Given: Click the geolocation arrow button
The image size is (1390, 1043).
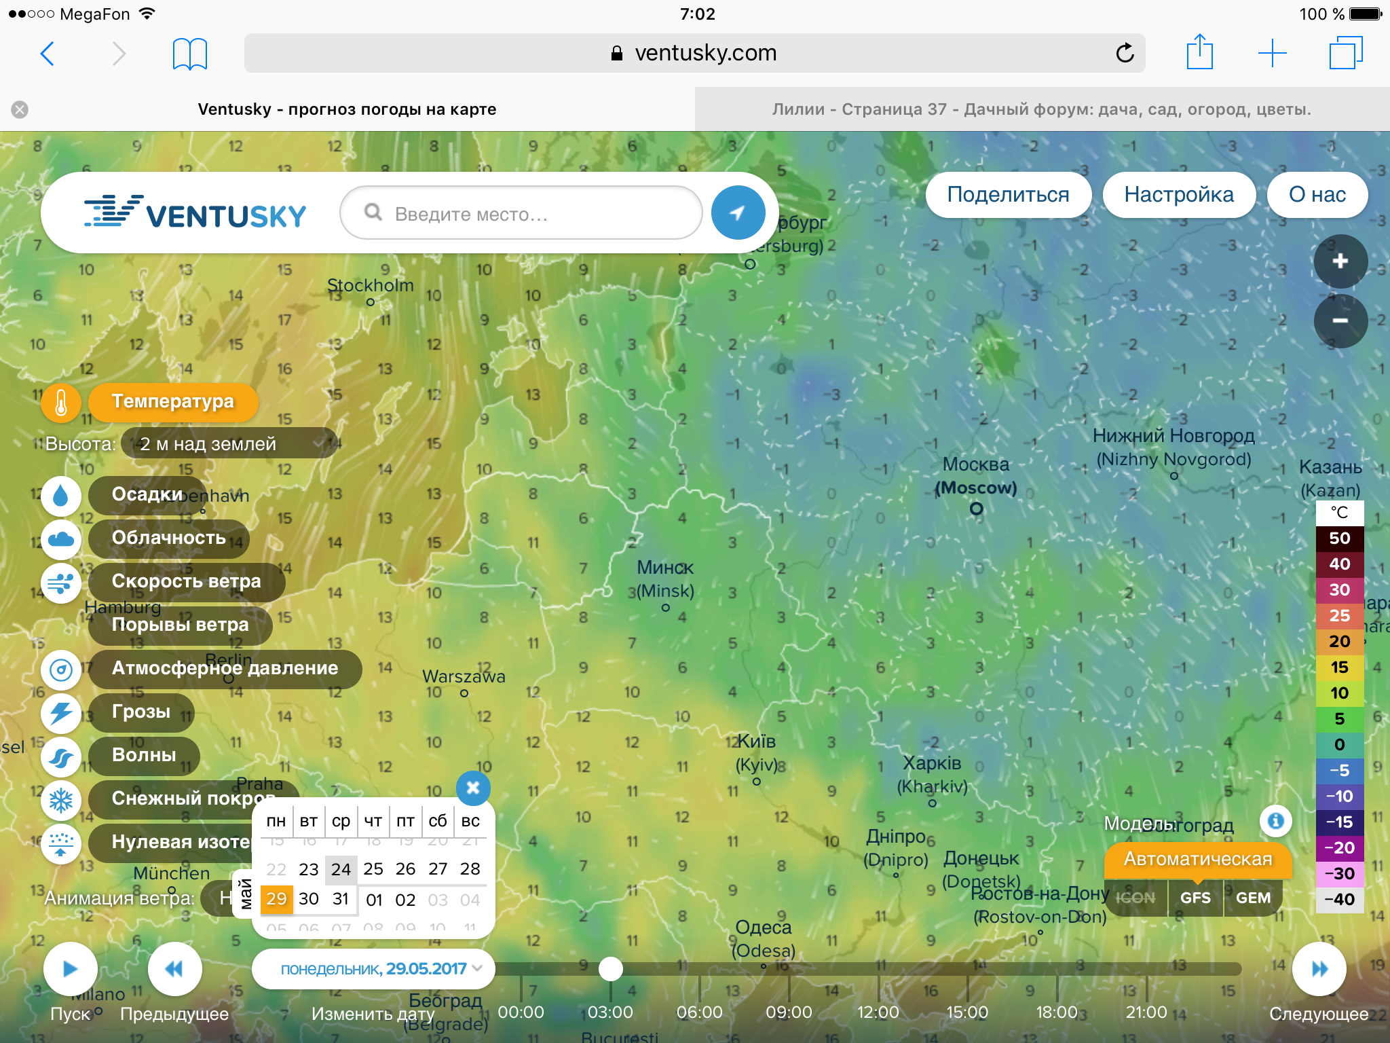Looking at the screenshot, I should [x=738, y=213].
